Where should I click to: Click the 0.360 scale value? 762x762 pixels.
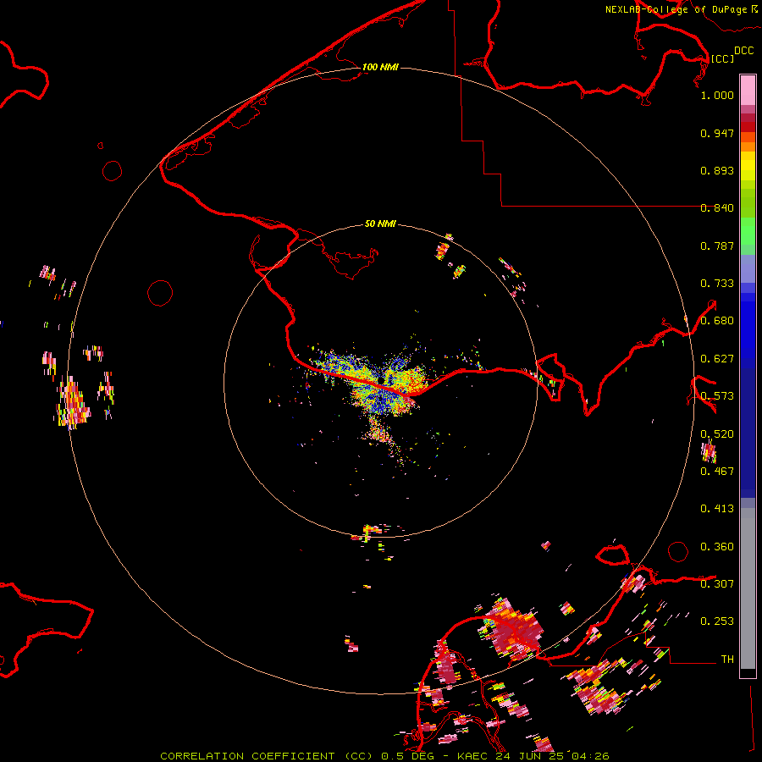[x=717, y=547]
